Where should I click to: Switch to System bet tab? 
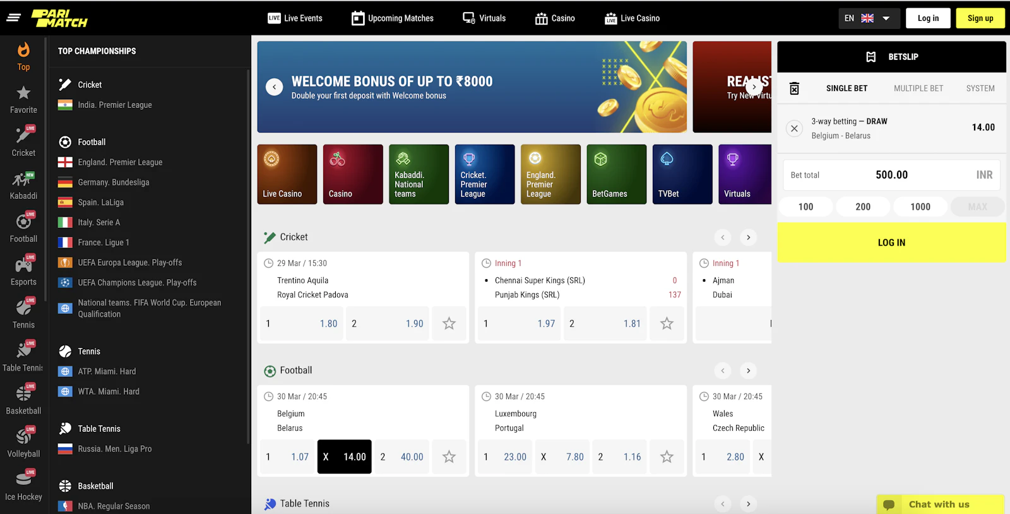pos(980,88)
